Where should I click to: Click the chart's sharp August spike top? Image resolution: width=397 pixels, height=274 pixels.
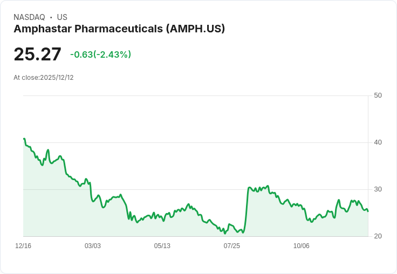point(249,187)
